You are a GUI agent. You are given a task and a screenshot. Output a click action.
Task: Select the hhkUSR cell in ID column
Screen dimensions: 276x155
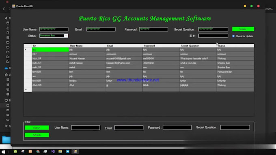point(50,81)
